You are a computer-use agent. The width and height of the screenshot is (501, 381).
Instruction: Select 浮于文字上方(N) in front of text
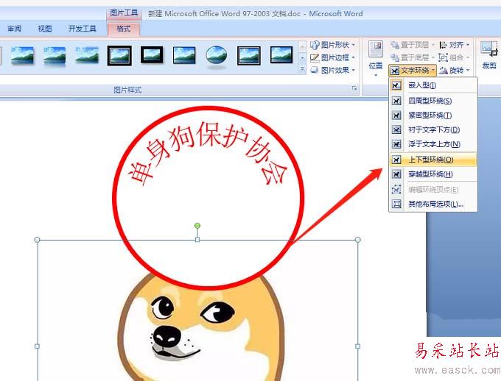[433, 144]
